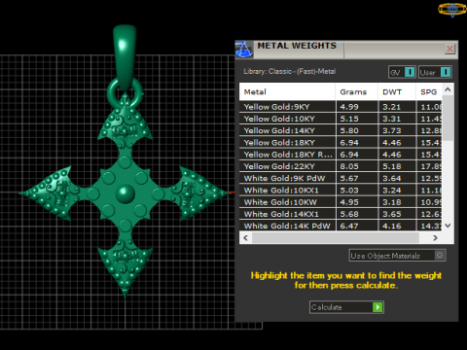The height and width of the screenshot is (350, 467).
Task: Click the pendant bail loop
Action: [x=125, y=58]
